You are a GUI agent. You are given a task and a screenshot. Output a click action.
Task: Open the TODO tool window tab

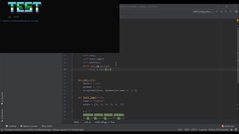(x=47, y=126)
